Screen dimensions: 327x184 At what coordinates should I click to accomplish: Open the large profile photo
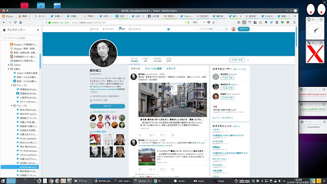point(103,53)
